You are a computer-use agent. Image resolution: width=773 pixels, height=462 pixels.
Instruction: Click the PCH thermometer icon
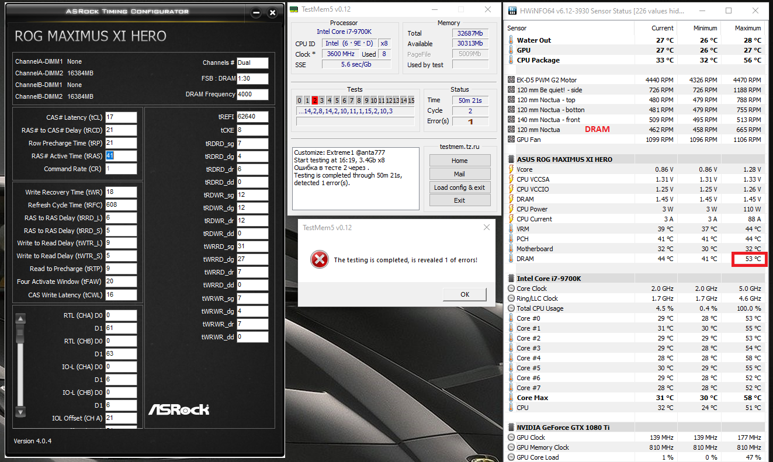[x=511, y=239]
